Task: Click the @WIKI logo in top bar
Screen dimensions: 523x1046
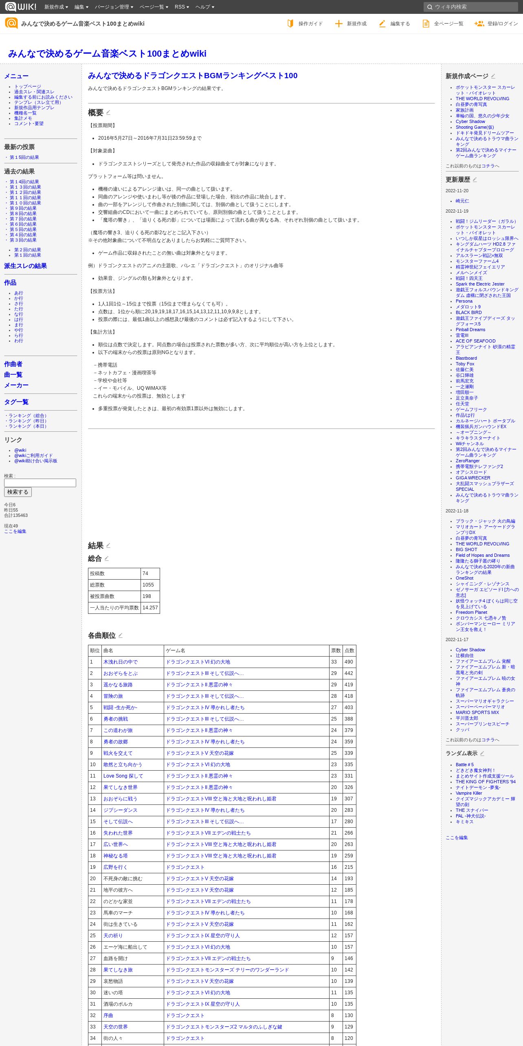Action: (20, 7)
